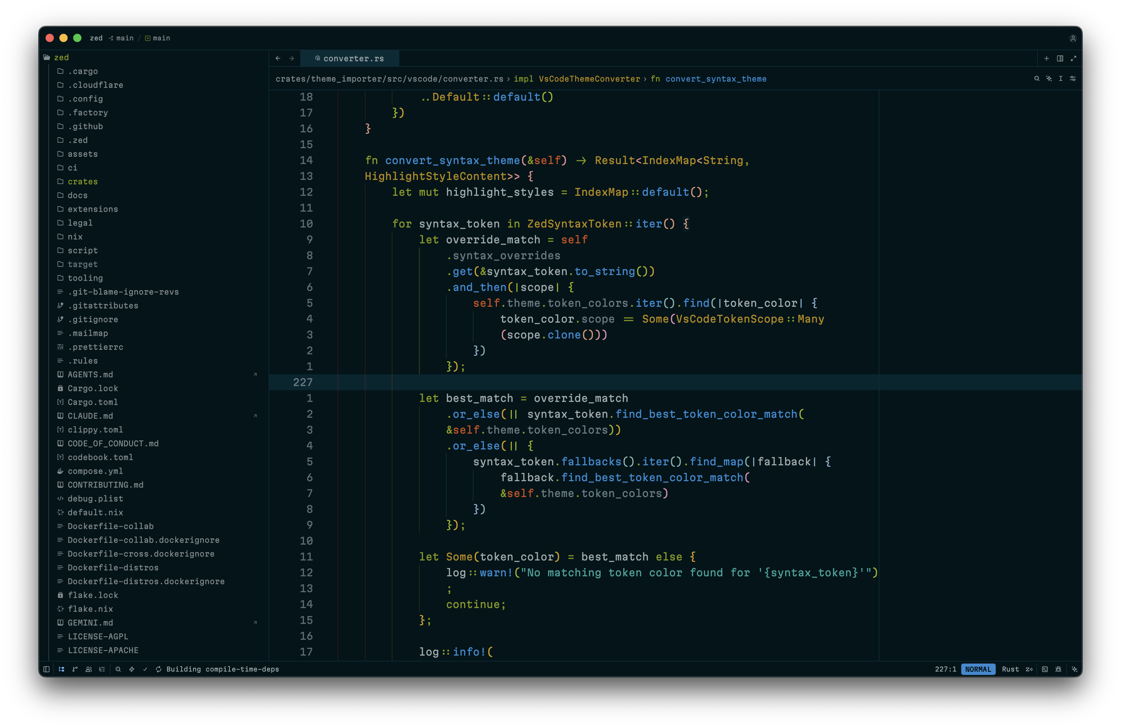Open the git panel branch icon
This screenshot has height=728, width=1121.
point(75,669)
